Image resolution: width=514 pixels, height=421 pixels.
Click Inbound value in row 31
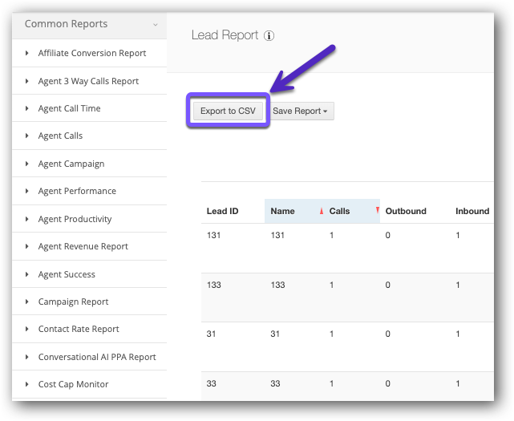point(458,334)
